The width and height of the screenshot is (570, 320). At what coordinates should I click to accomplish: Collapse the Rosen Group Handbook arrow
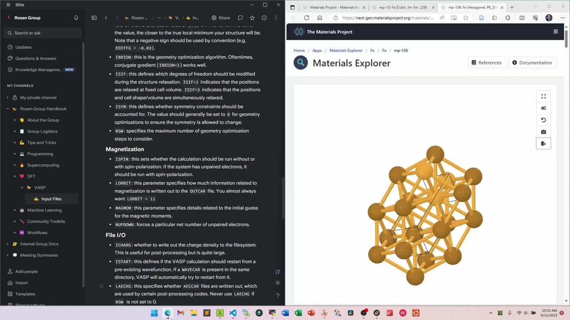[x=8, y=109]
